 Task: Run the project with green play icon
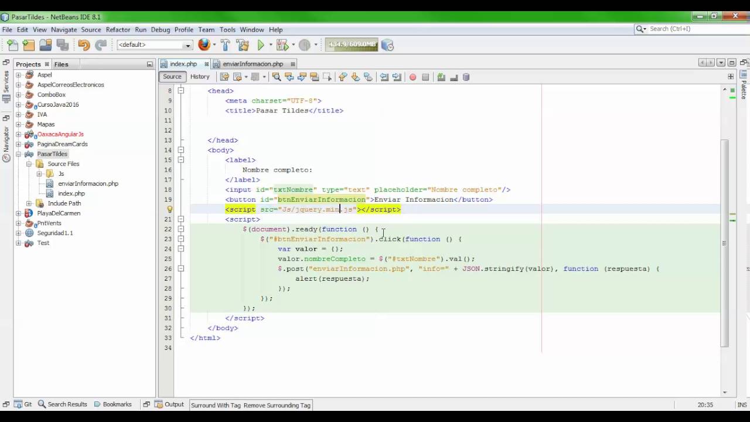coord(261,45)
